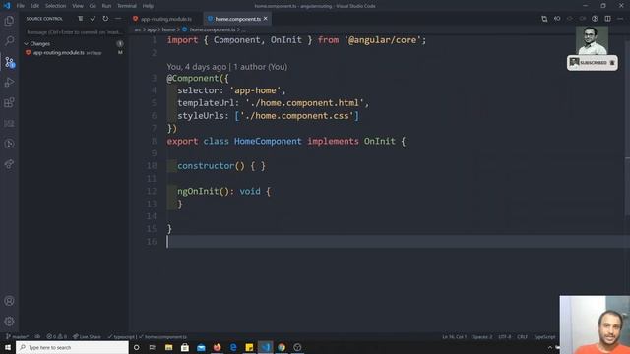The image size is (630, 354).
Task: Toggle source control view as tree or list
Action: click(x=81, y=19)
